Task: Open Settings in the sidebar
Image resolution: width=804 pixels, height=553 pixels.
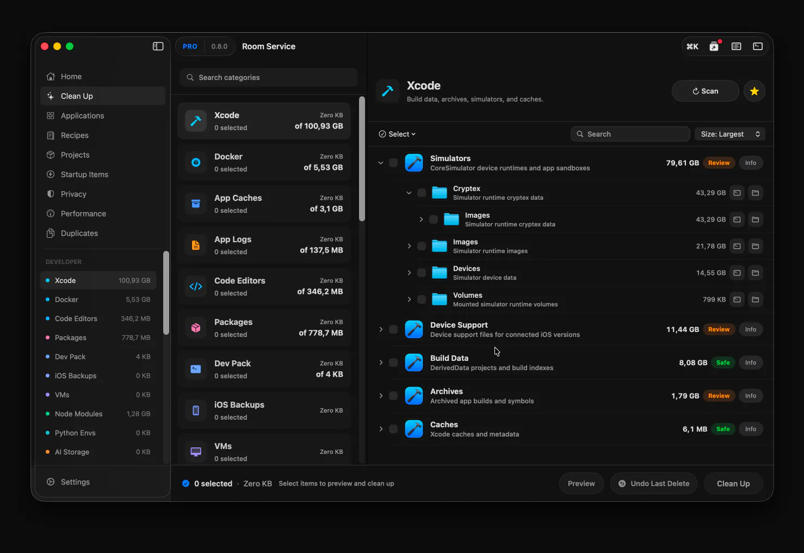Action: (x=103, y=482)
